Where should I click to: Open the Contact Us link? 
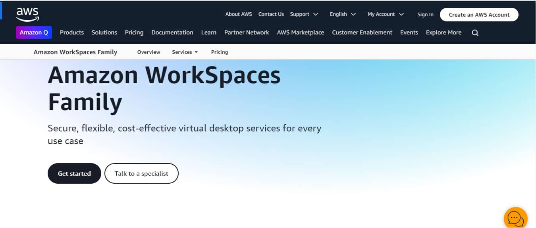click(271, 14)
